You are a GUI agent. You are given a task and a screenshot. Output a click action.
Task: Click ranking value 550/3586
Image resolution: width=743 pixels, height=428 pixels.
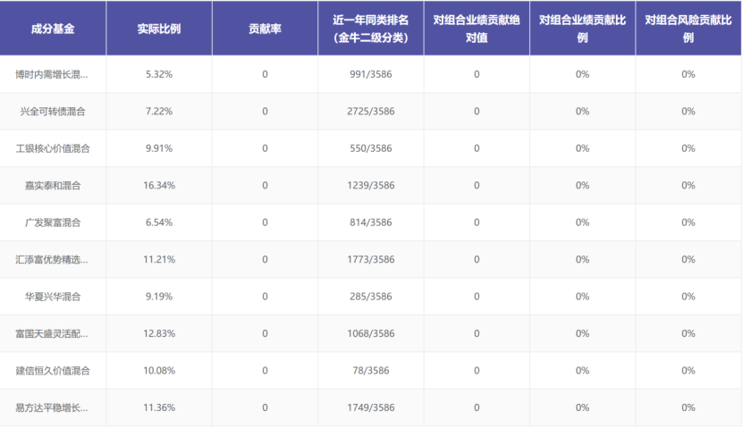click(x=371, y=148)
